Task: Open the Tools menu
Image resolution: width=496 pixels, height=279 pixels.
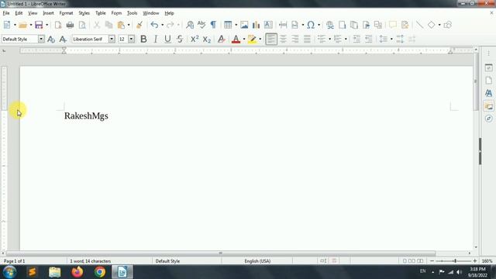Action: click(x=132, y=13)
